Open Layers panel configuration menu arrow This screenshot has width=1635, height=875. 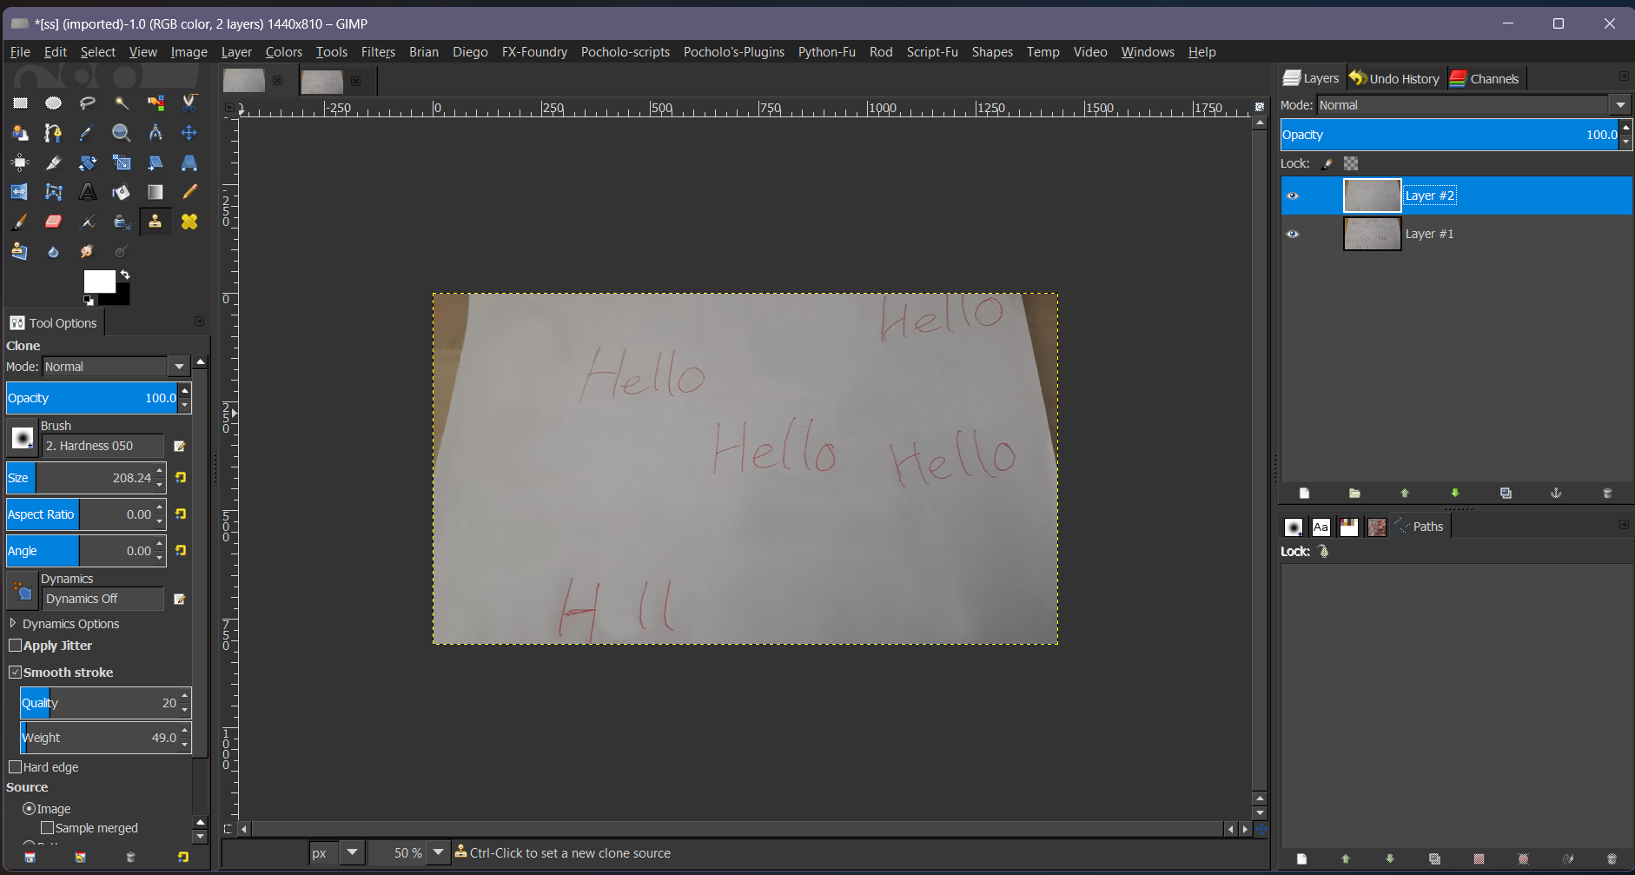[x=1624, y=76]
